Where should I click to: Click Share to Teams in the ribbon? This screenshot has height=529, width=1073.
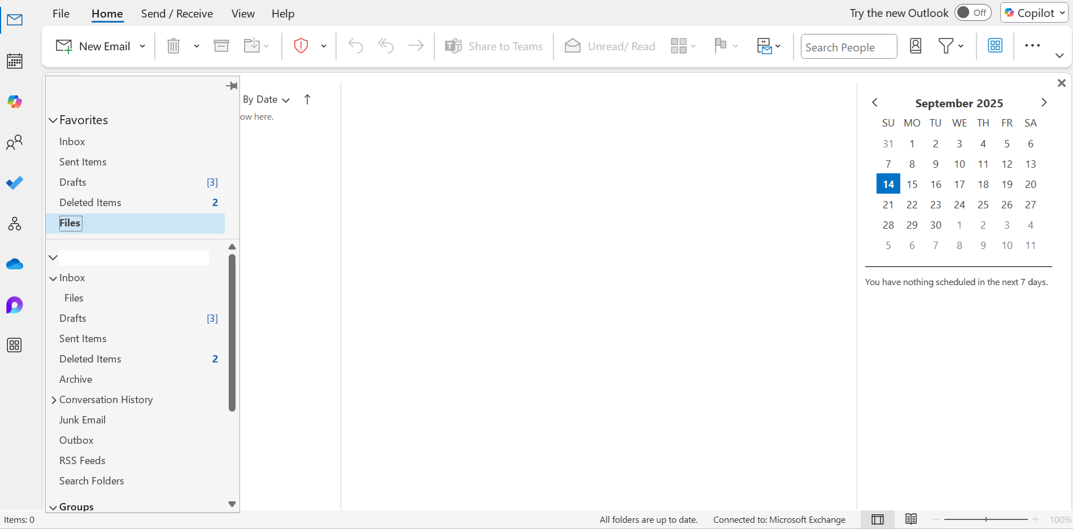[494, 46]
